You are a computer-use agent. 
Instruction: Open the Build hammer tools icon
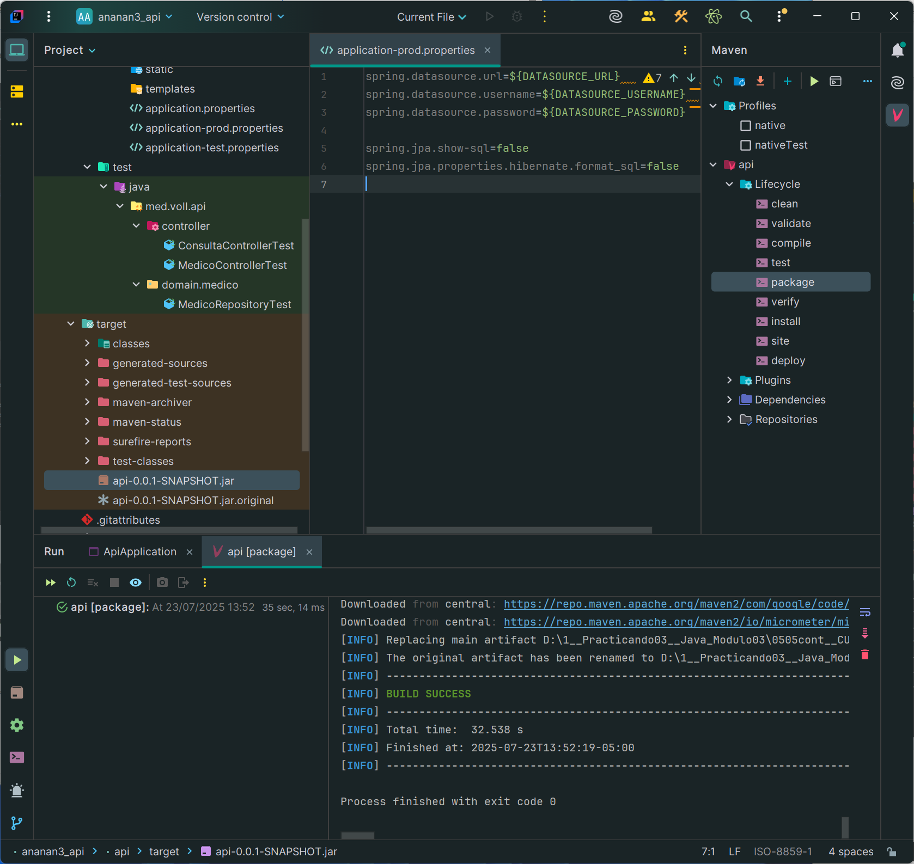pyautogui.click(x=681, y=17)
